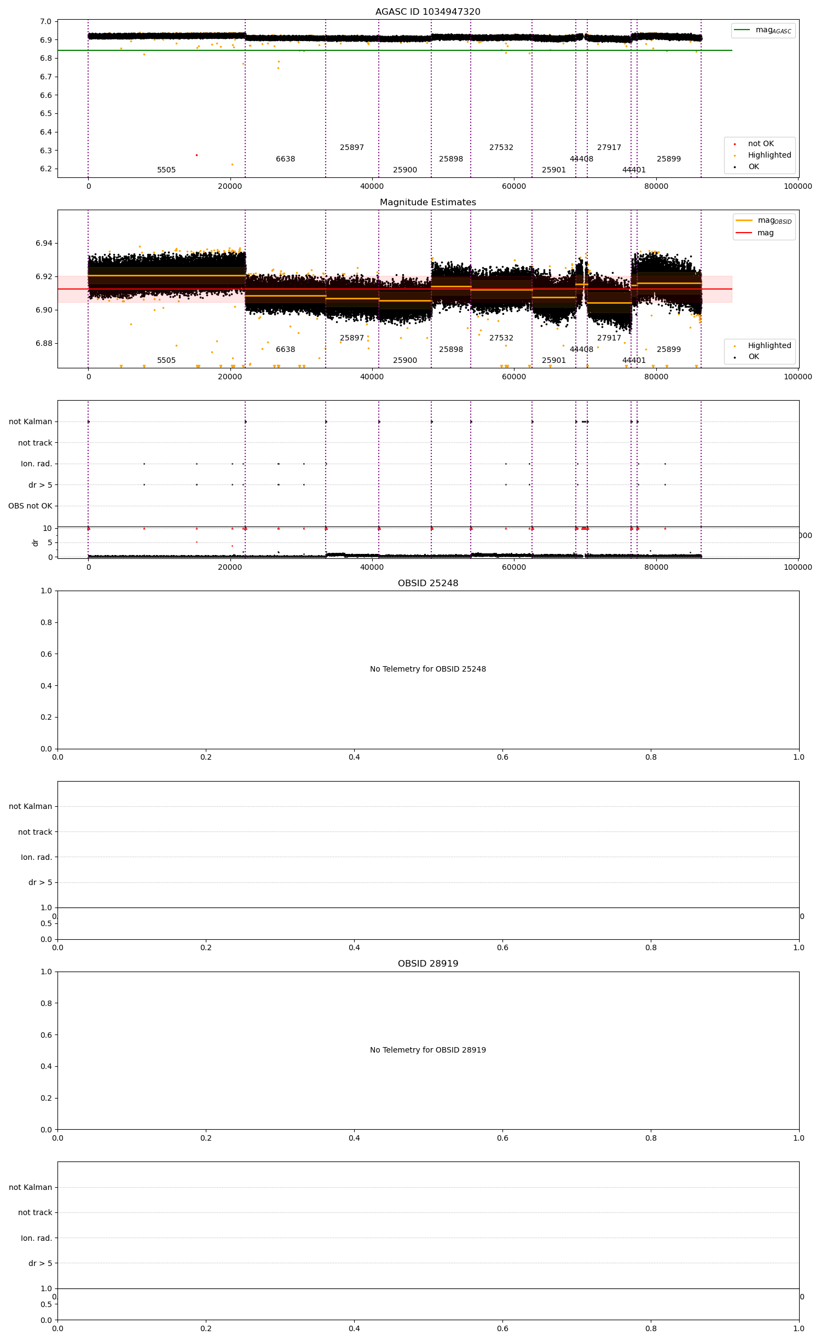Click the "6.90" y-axis tick label
The height and width of the screenshot is (1341, 821).
click(44, 310)
